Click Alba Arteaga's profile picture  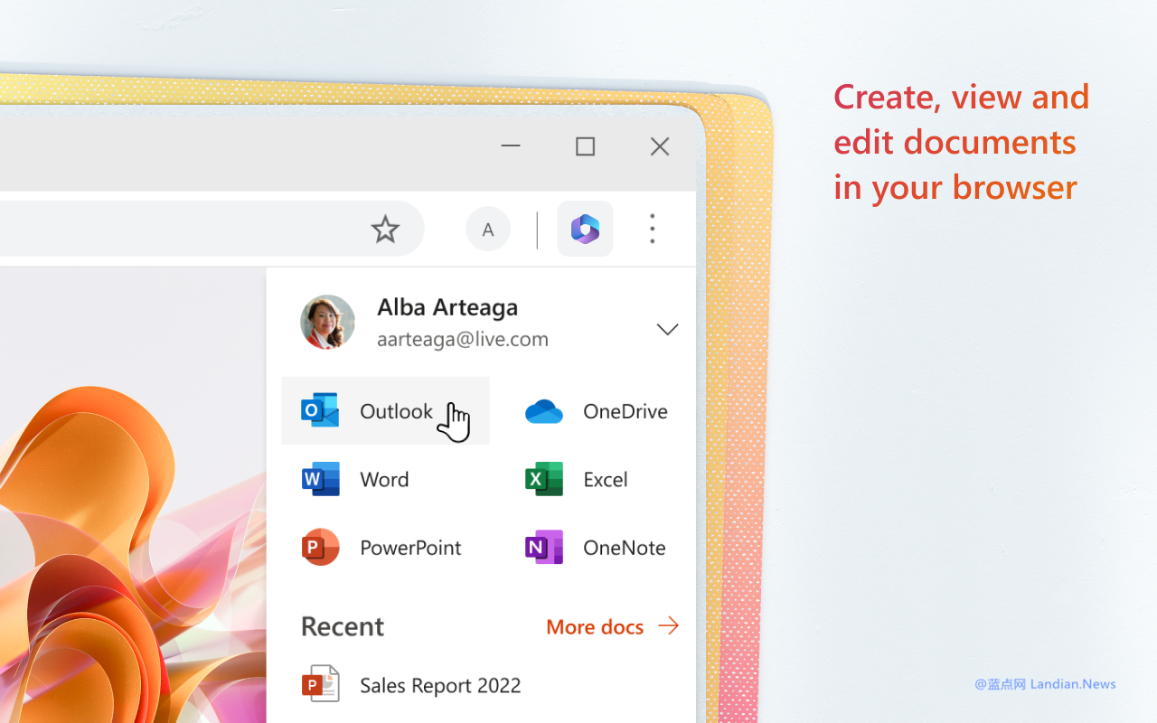pos(327,321)
